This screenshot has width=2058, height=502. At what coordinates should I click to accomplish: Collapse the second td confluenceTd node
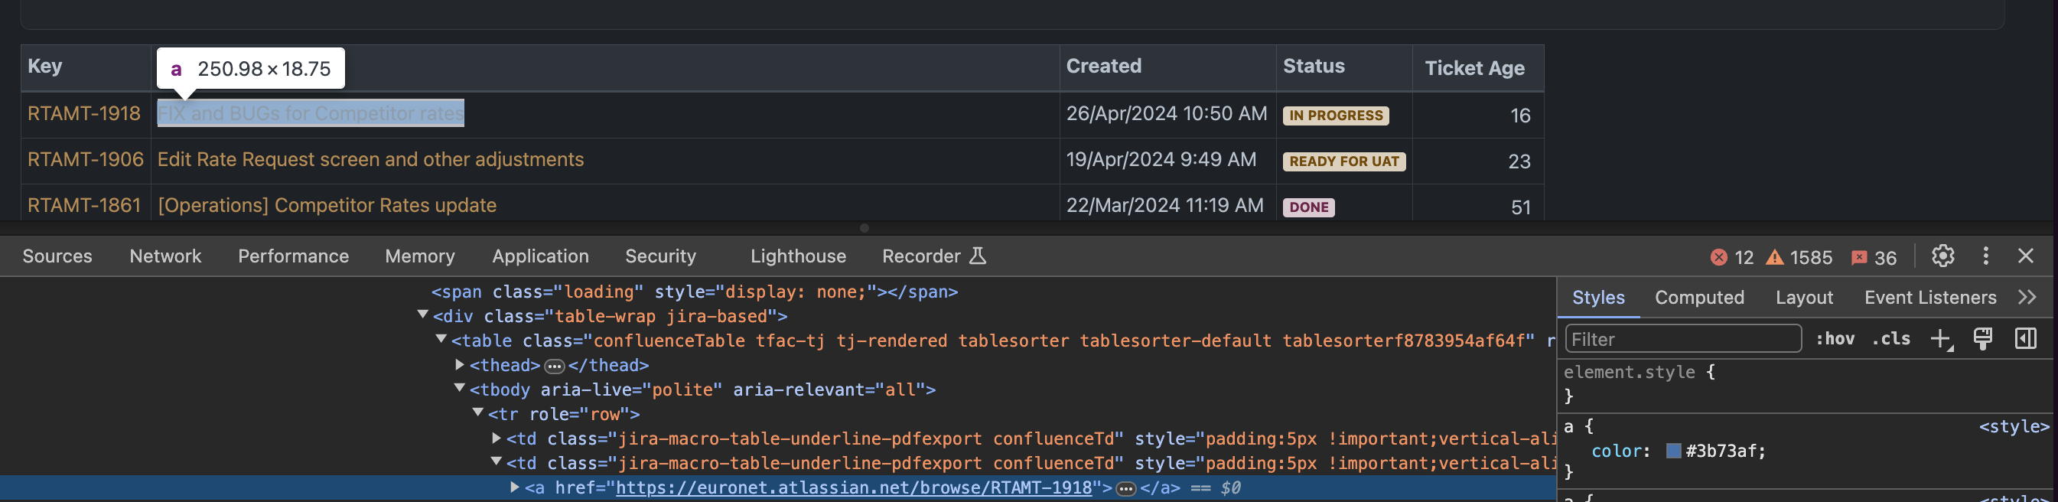click(x=496, y=461)
